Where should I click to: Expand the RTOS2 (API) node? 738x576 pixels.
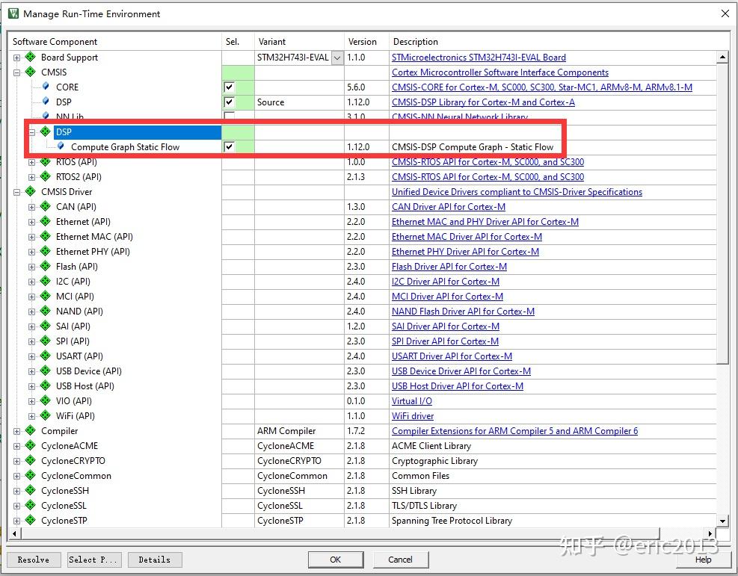(x=31, y=177)
